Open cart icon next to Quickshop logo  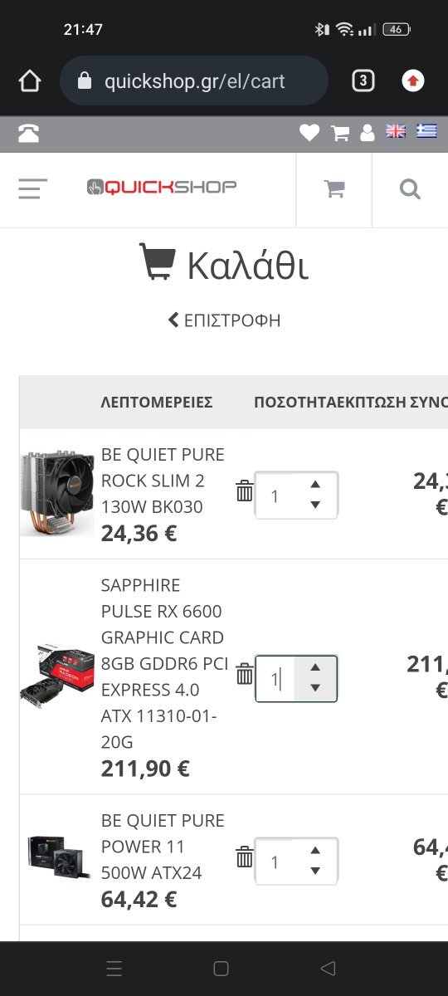(334, 189)
